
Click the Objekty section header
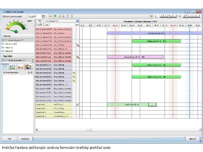click(18, 36)
